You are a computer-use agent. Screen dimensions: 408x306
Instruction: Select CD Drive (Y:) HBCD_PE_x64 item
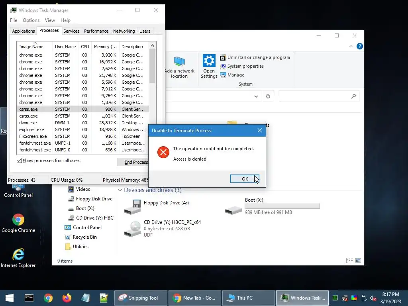pos(163,228)
